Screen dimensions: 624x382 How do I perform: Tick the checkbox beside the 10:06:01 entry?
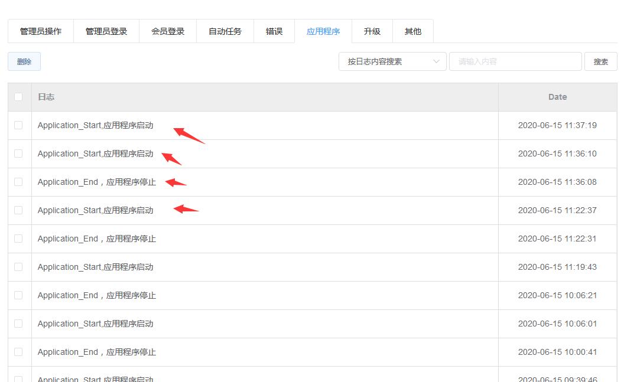coord(18,324)
